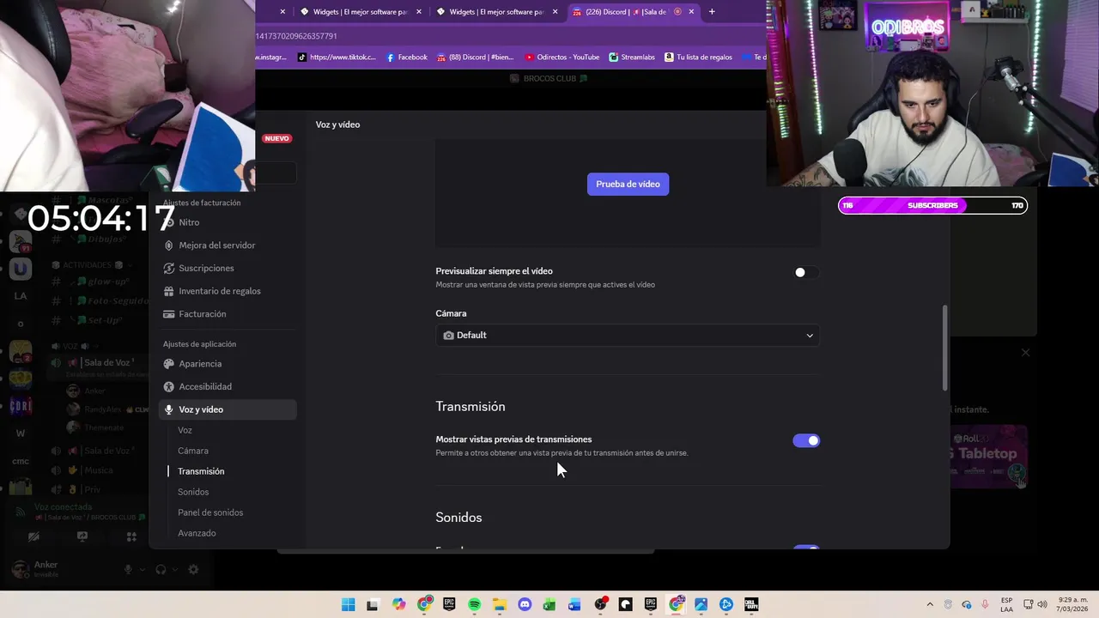Open OBS Studio from taskbar
1099x618 pixels.
click(600, 604)
